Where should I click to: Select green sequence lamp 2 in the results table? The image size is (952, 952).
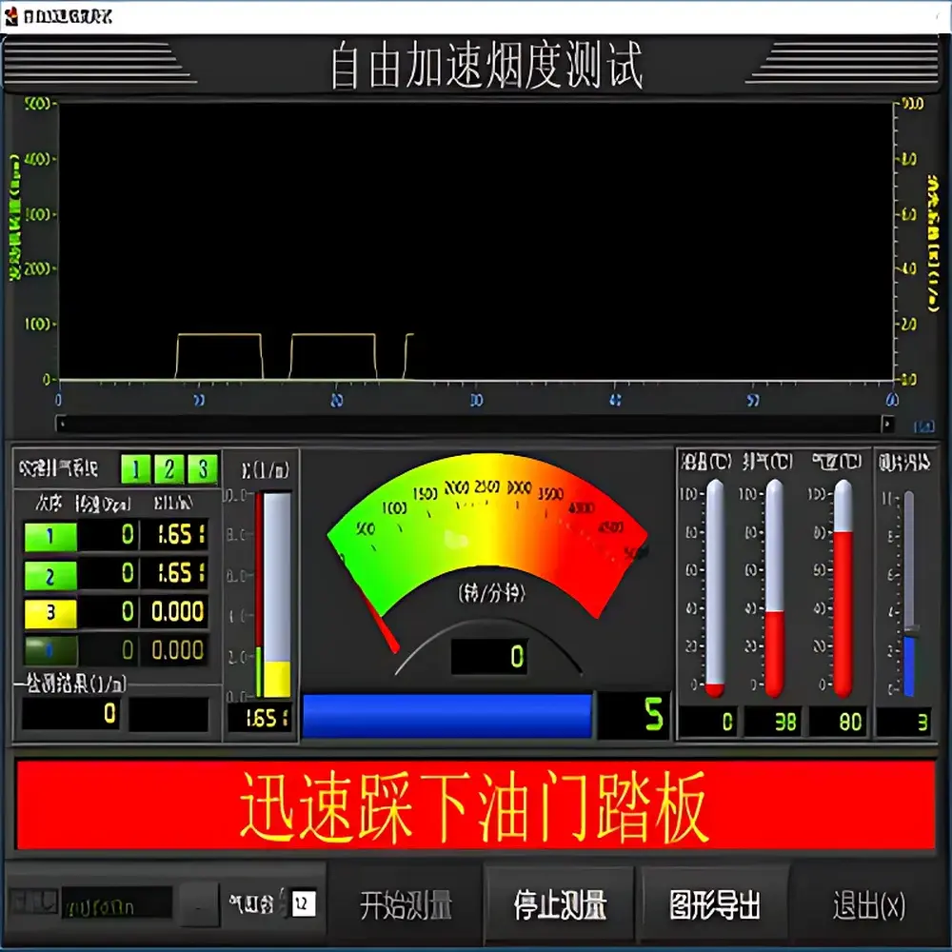tap(50, 575)
